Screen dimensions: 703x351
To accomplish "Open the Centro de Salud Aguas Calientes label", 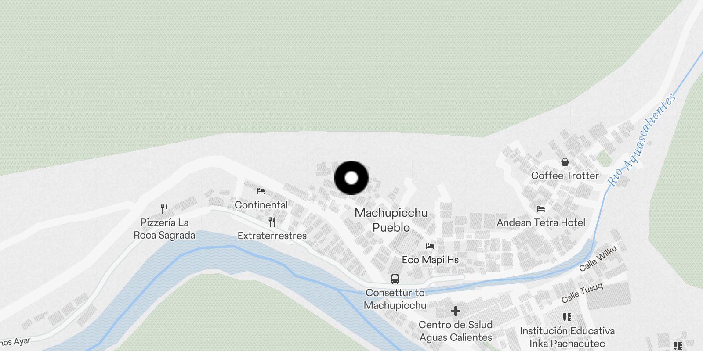I will click(456, 331).
